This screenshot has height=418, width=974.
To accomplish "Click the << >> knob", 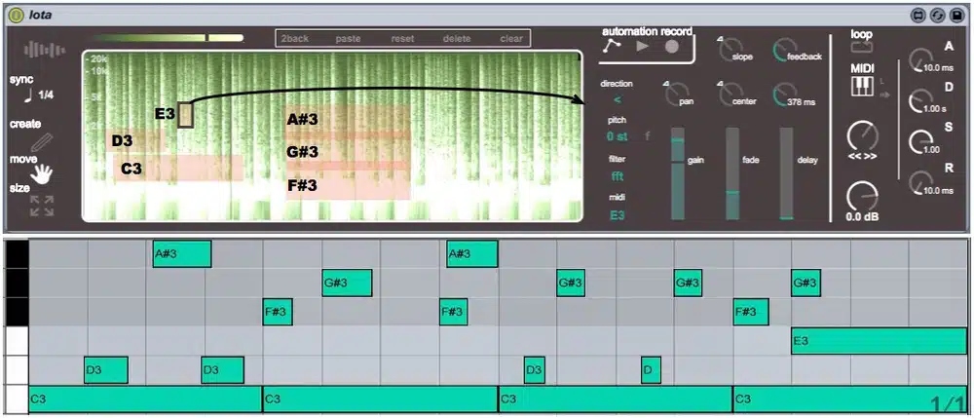I will pos(863,136).
